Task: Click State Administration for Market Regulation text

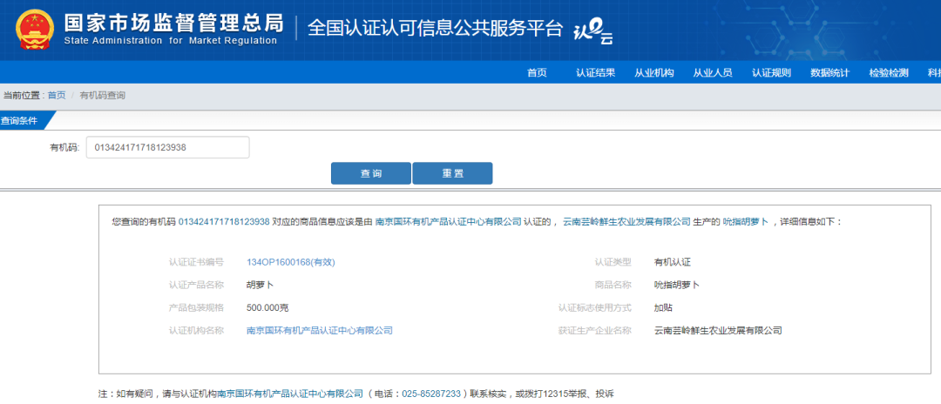Action: 171,41
